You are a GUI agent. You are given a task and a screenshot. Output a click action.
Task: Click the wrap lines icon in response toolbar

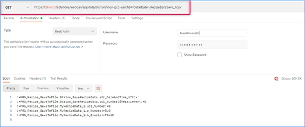coord(98,88)
